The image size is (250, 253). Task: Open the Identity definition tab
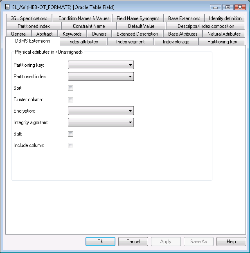(x=225, y=18)
